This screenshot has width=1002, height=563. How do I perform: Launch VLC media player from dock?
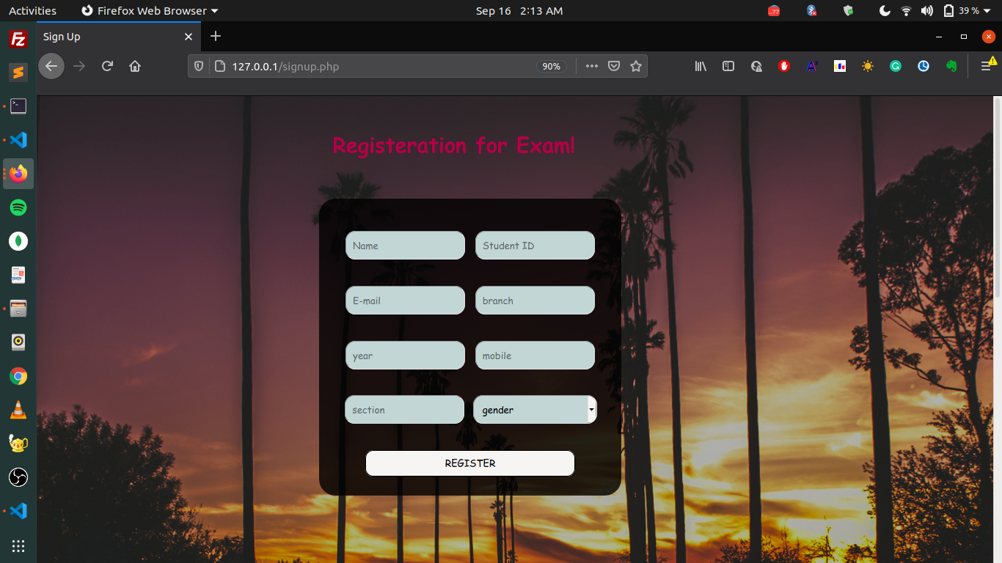18,410
